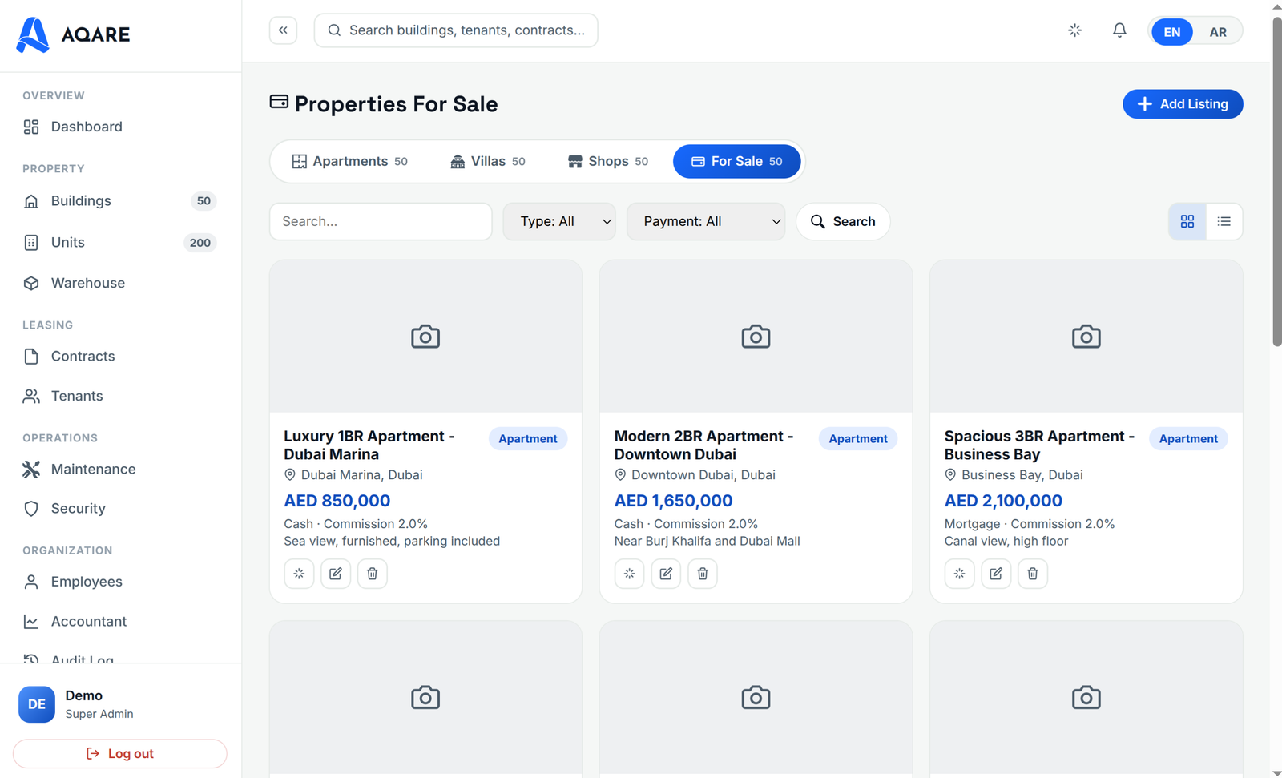Click the sparkle icon in top bar
Viewport: 1282px width, 778px height.
(1075, 30)
